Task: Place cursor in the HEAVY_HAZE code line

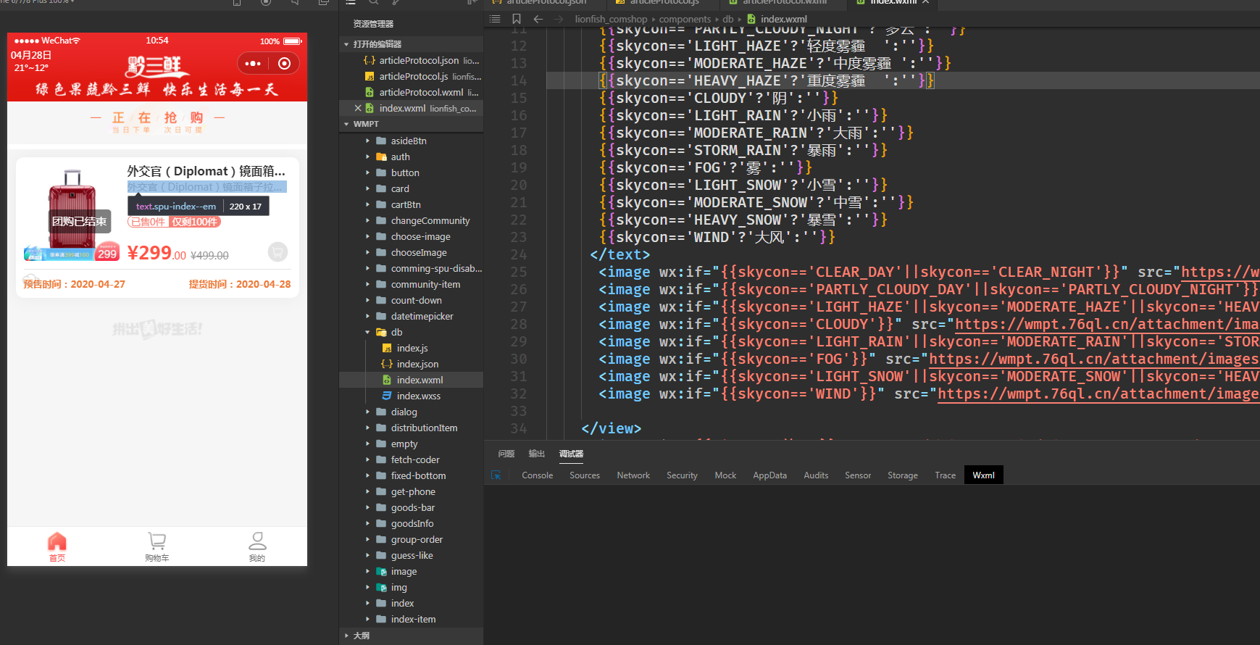Action: pos(767,80)
